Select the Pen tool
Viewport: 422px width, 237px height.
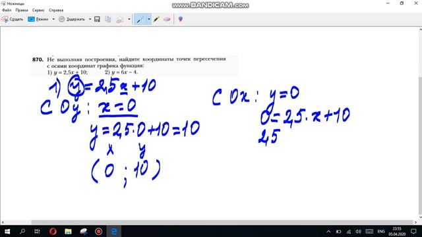click(140, 19)
